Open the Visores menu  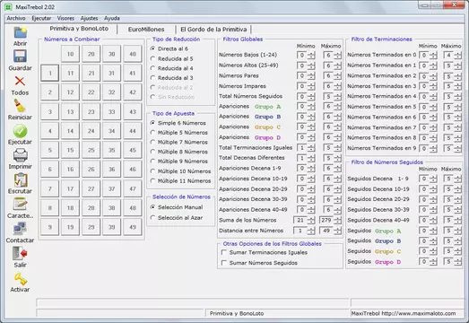point(65,18)
